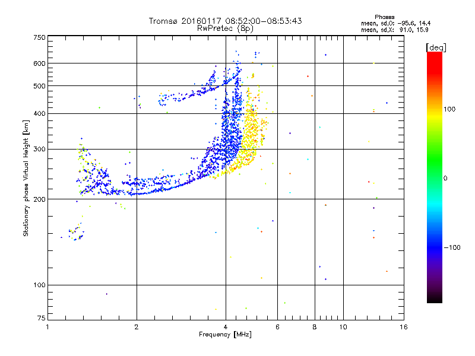Viewport: 475px width, 356px height.
Task: Click the 'mean, sd,O: -95.6, 14.4' text
Action: pos(395,23)
